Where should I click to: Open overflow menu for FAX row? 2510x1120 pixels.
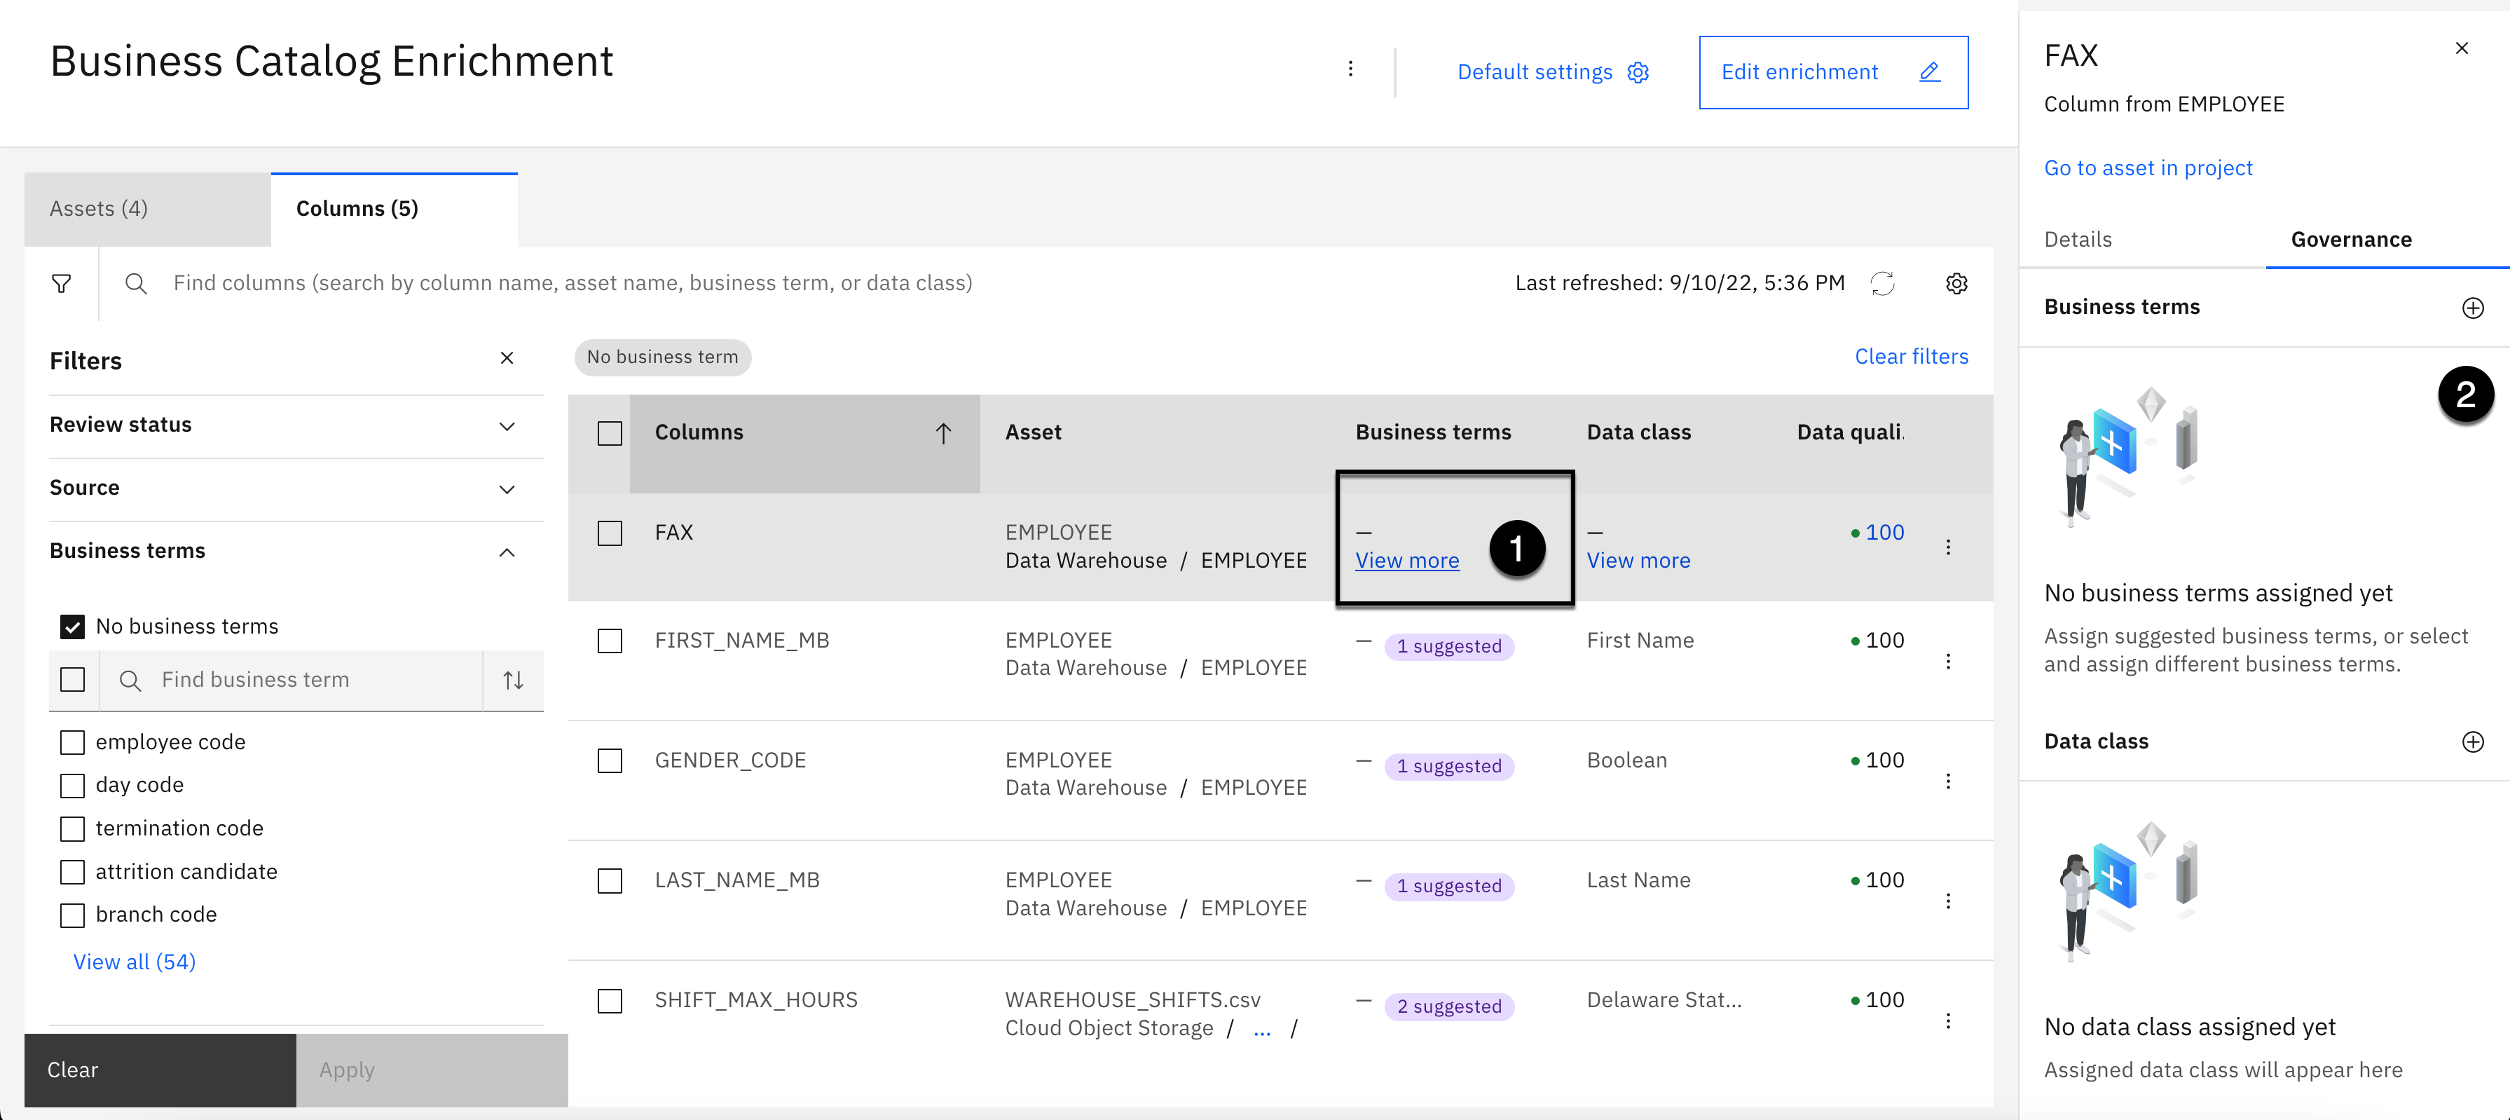[x=1948, y=547]
